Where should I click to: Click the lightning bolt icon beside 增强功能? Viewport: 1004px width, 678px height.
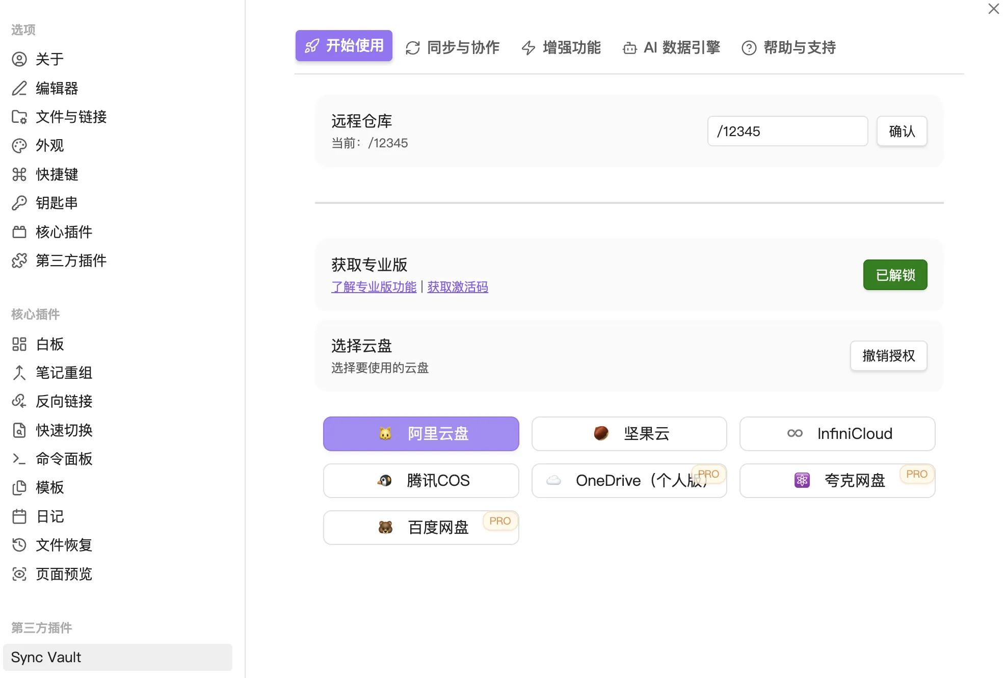click(x=529, y=48)
